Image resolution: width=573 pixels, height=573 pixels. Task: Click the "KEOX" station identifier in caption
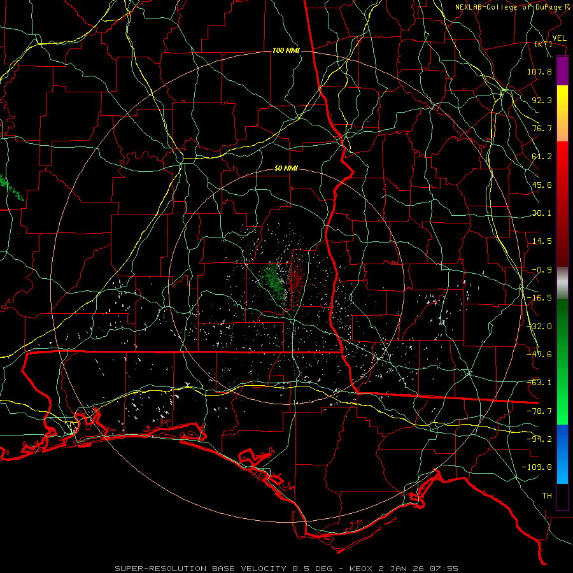[x=361, y=569]
